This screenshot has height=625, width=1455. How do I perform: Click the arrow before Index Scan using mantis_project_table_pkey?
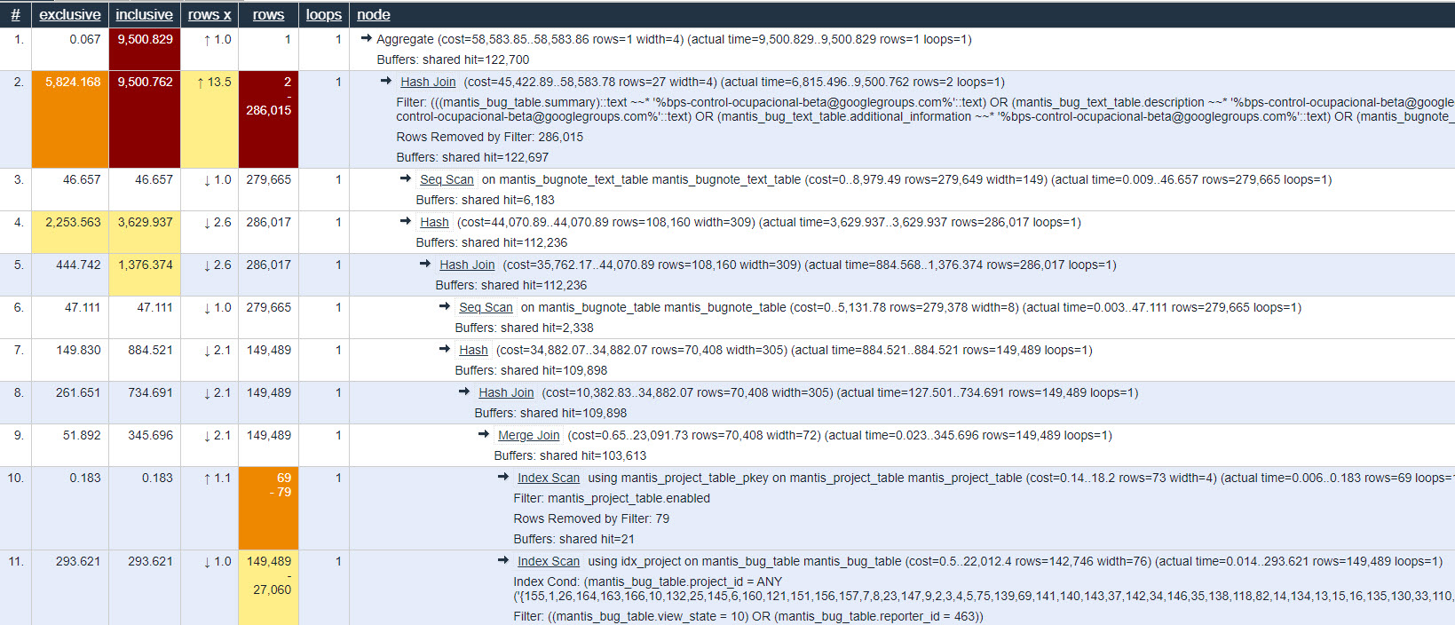click(503, 477)
